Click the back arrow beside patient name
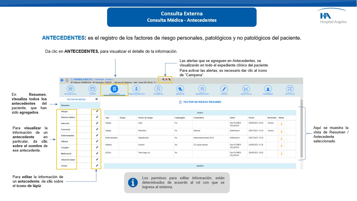The height and width of the screenshot is (201, 357). click(x=62, y=80)
